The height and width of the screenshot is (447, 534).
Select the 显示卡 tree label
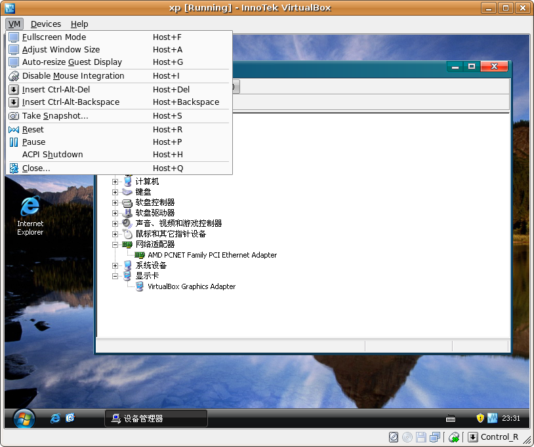tap(147, 276)
